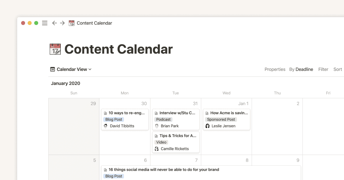Click the calendar view icon before 'Calendar View'

click(52, 69)
